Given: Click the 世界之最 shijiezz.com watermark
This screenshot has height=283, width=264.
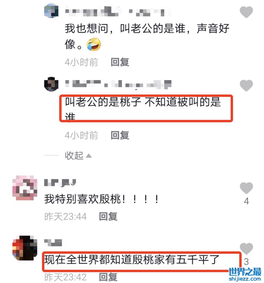Looking at the screenshot, I should pos(245,274).
